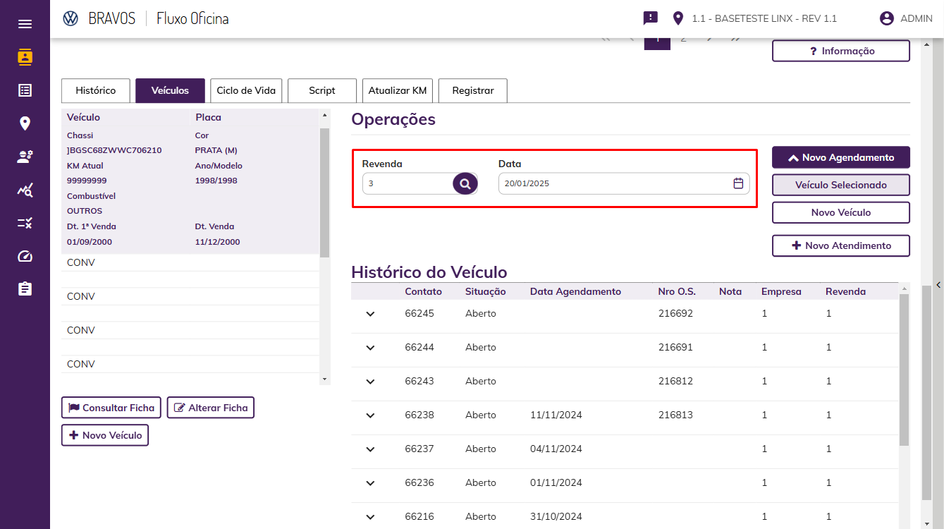Click the Revenda search magnifier icon
The height and width of the screenshot is (529, 944).
(x=465, y=184)
